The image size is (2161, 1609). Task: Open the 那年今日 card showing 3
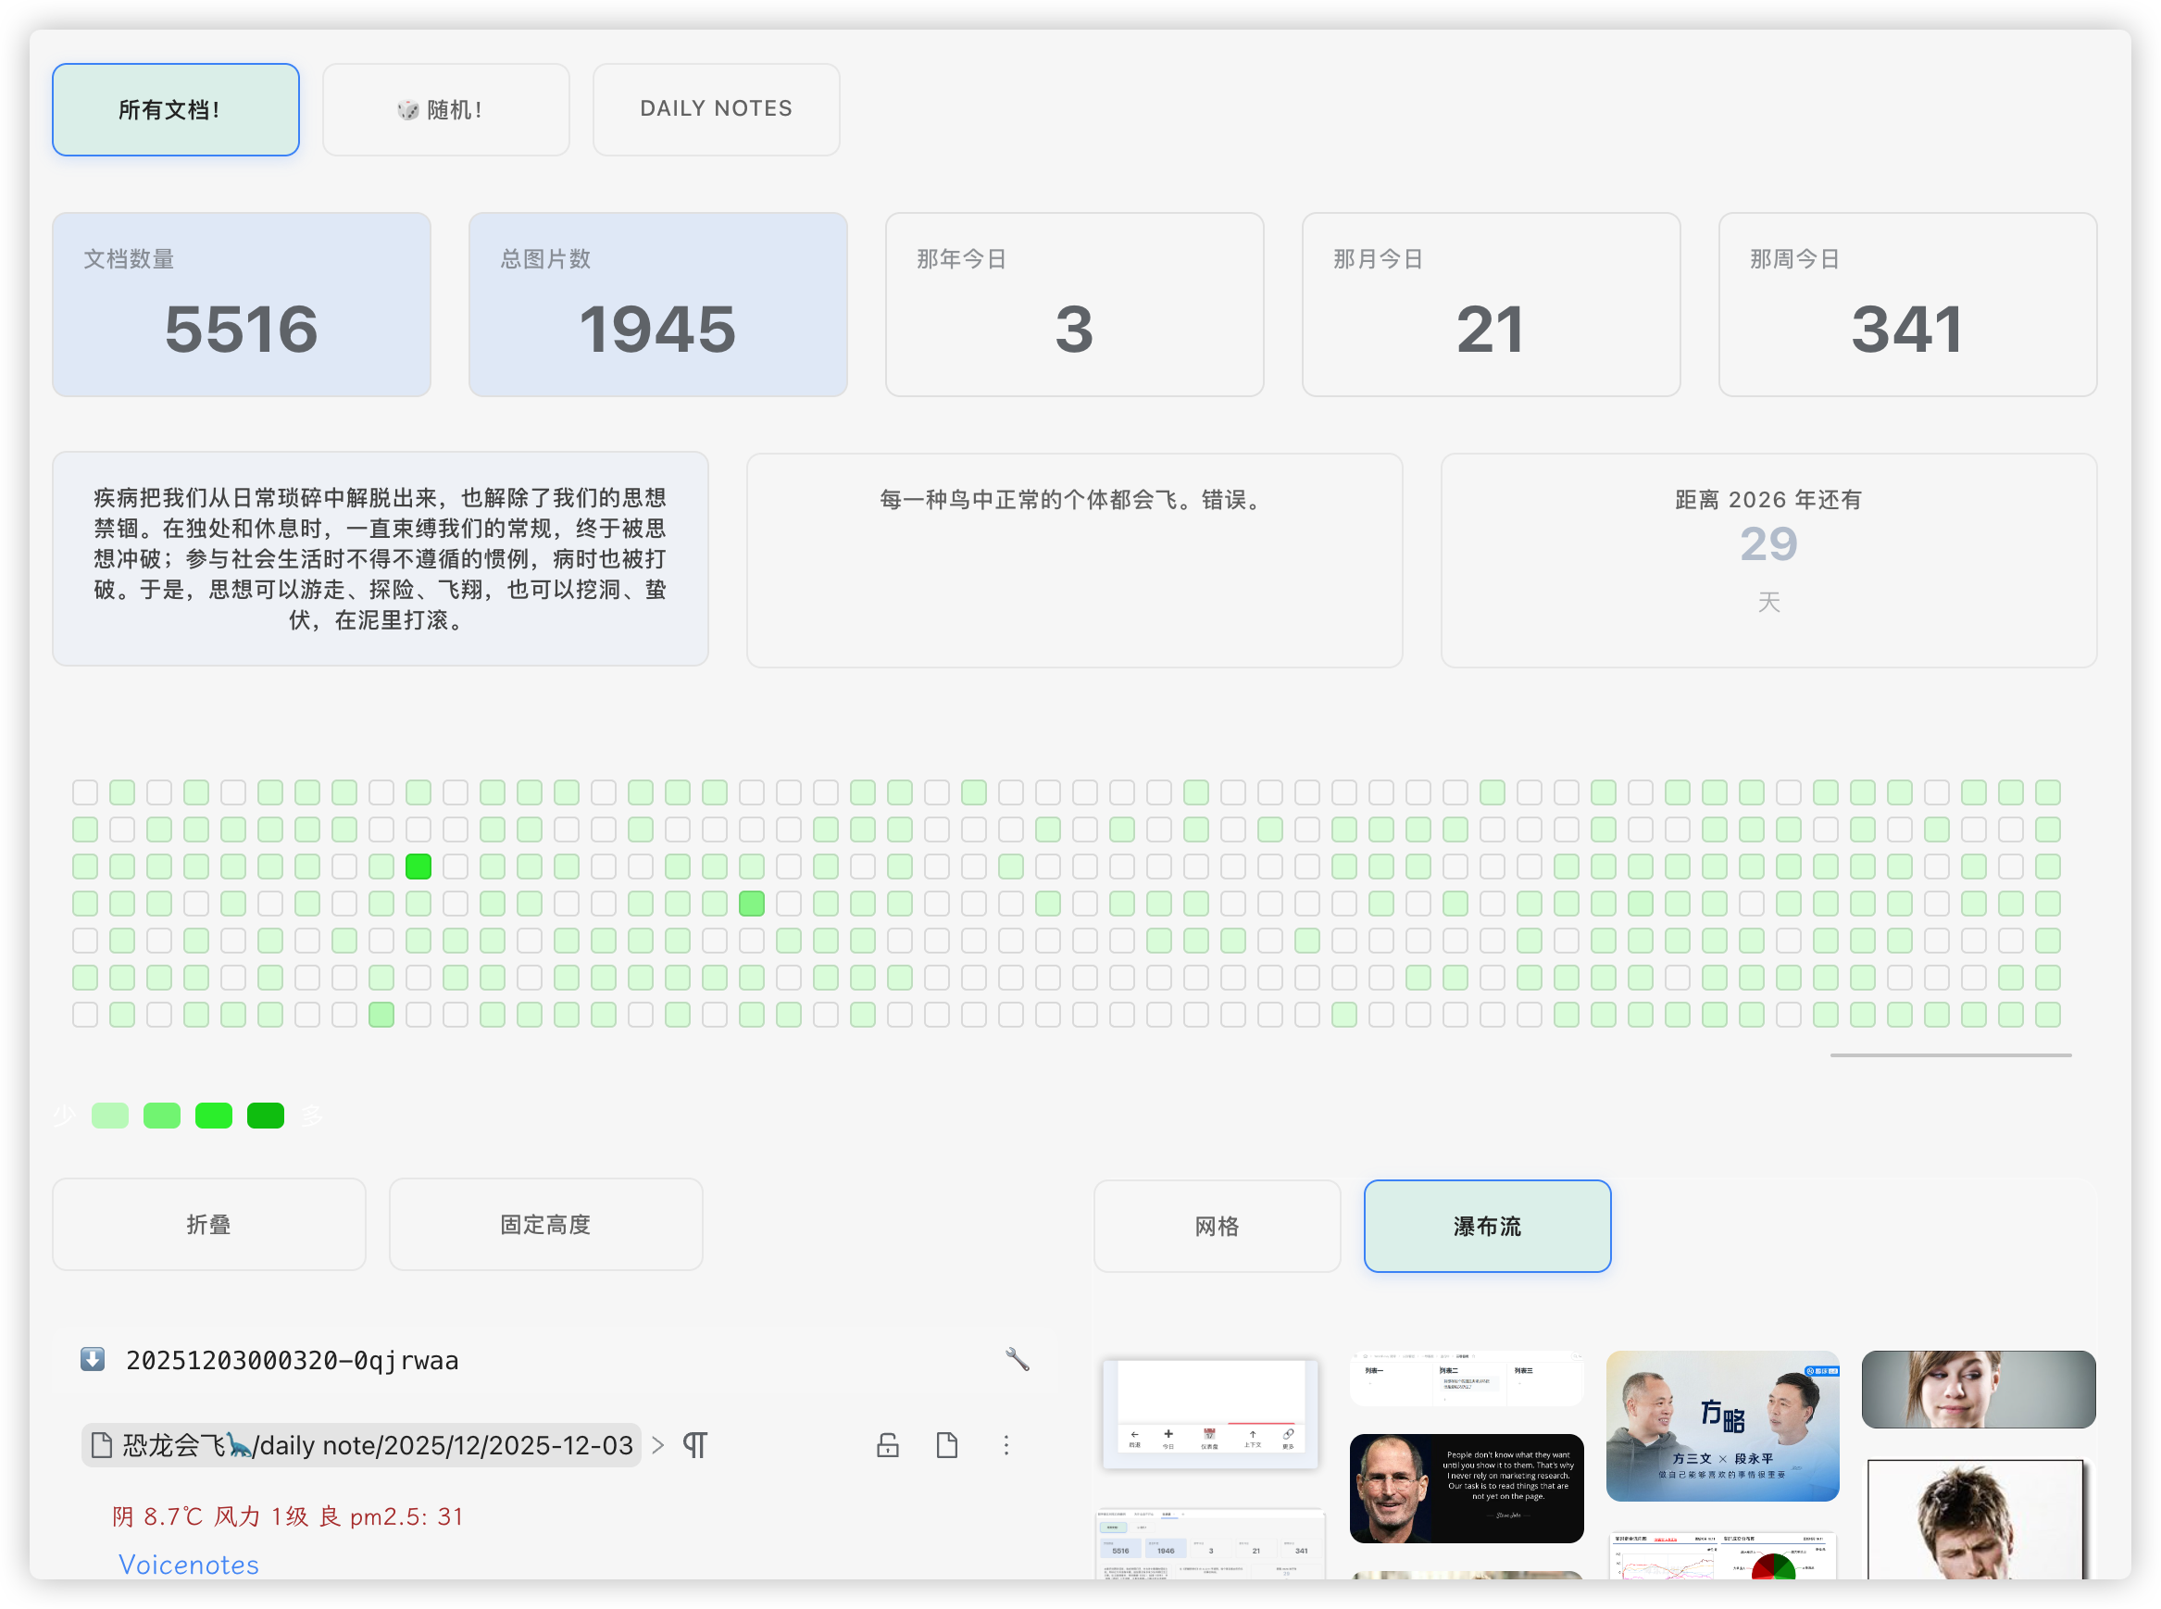click(x=1073, y=304)
